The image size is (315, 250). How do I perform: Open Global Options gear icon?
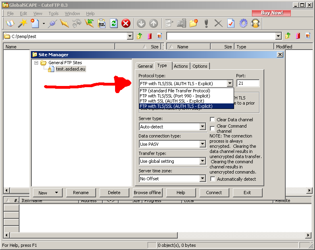pyautogui.click(x=243, y=23)
